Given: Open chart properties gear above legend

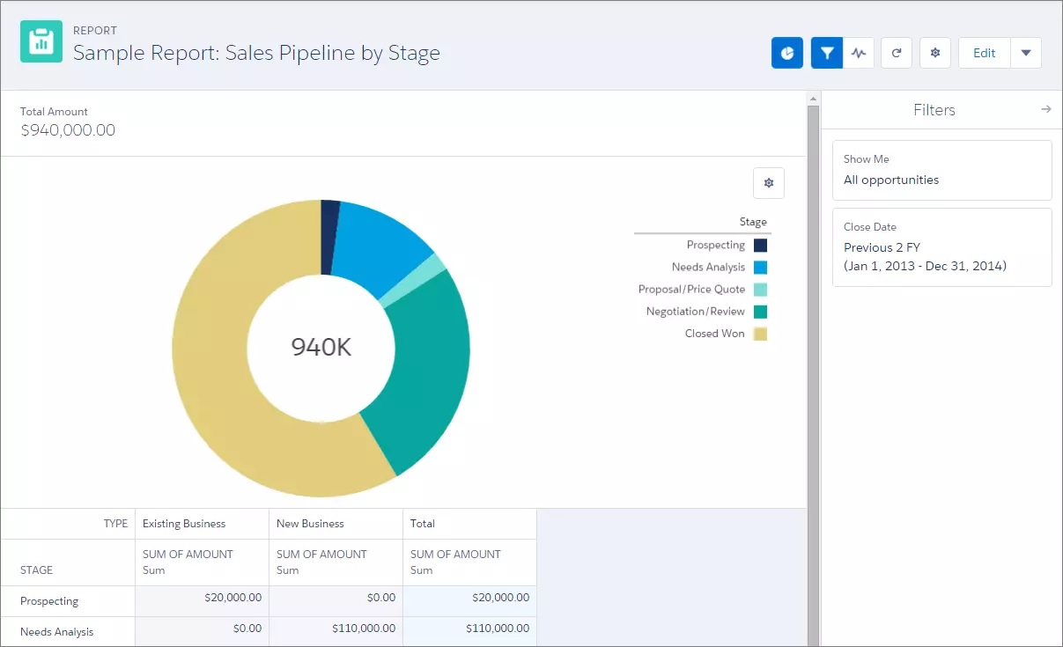Looking at the screenshot, I should pyautogui.click(x=769, y=183).
